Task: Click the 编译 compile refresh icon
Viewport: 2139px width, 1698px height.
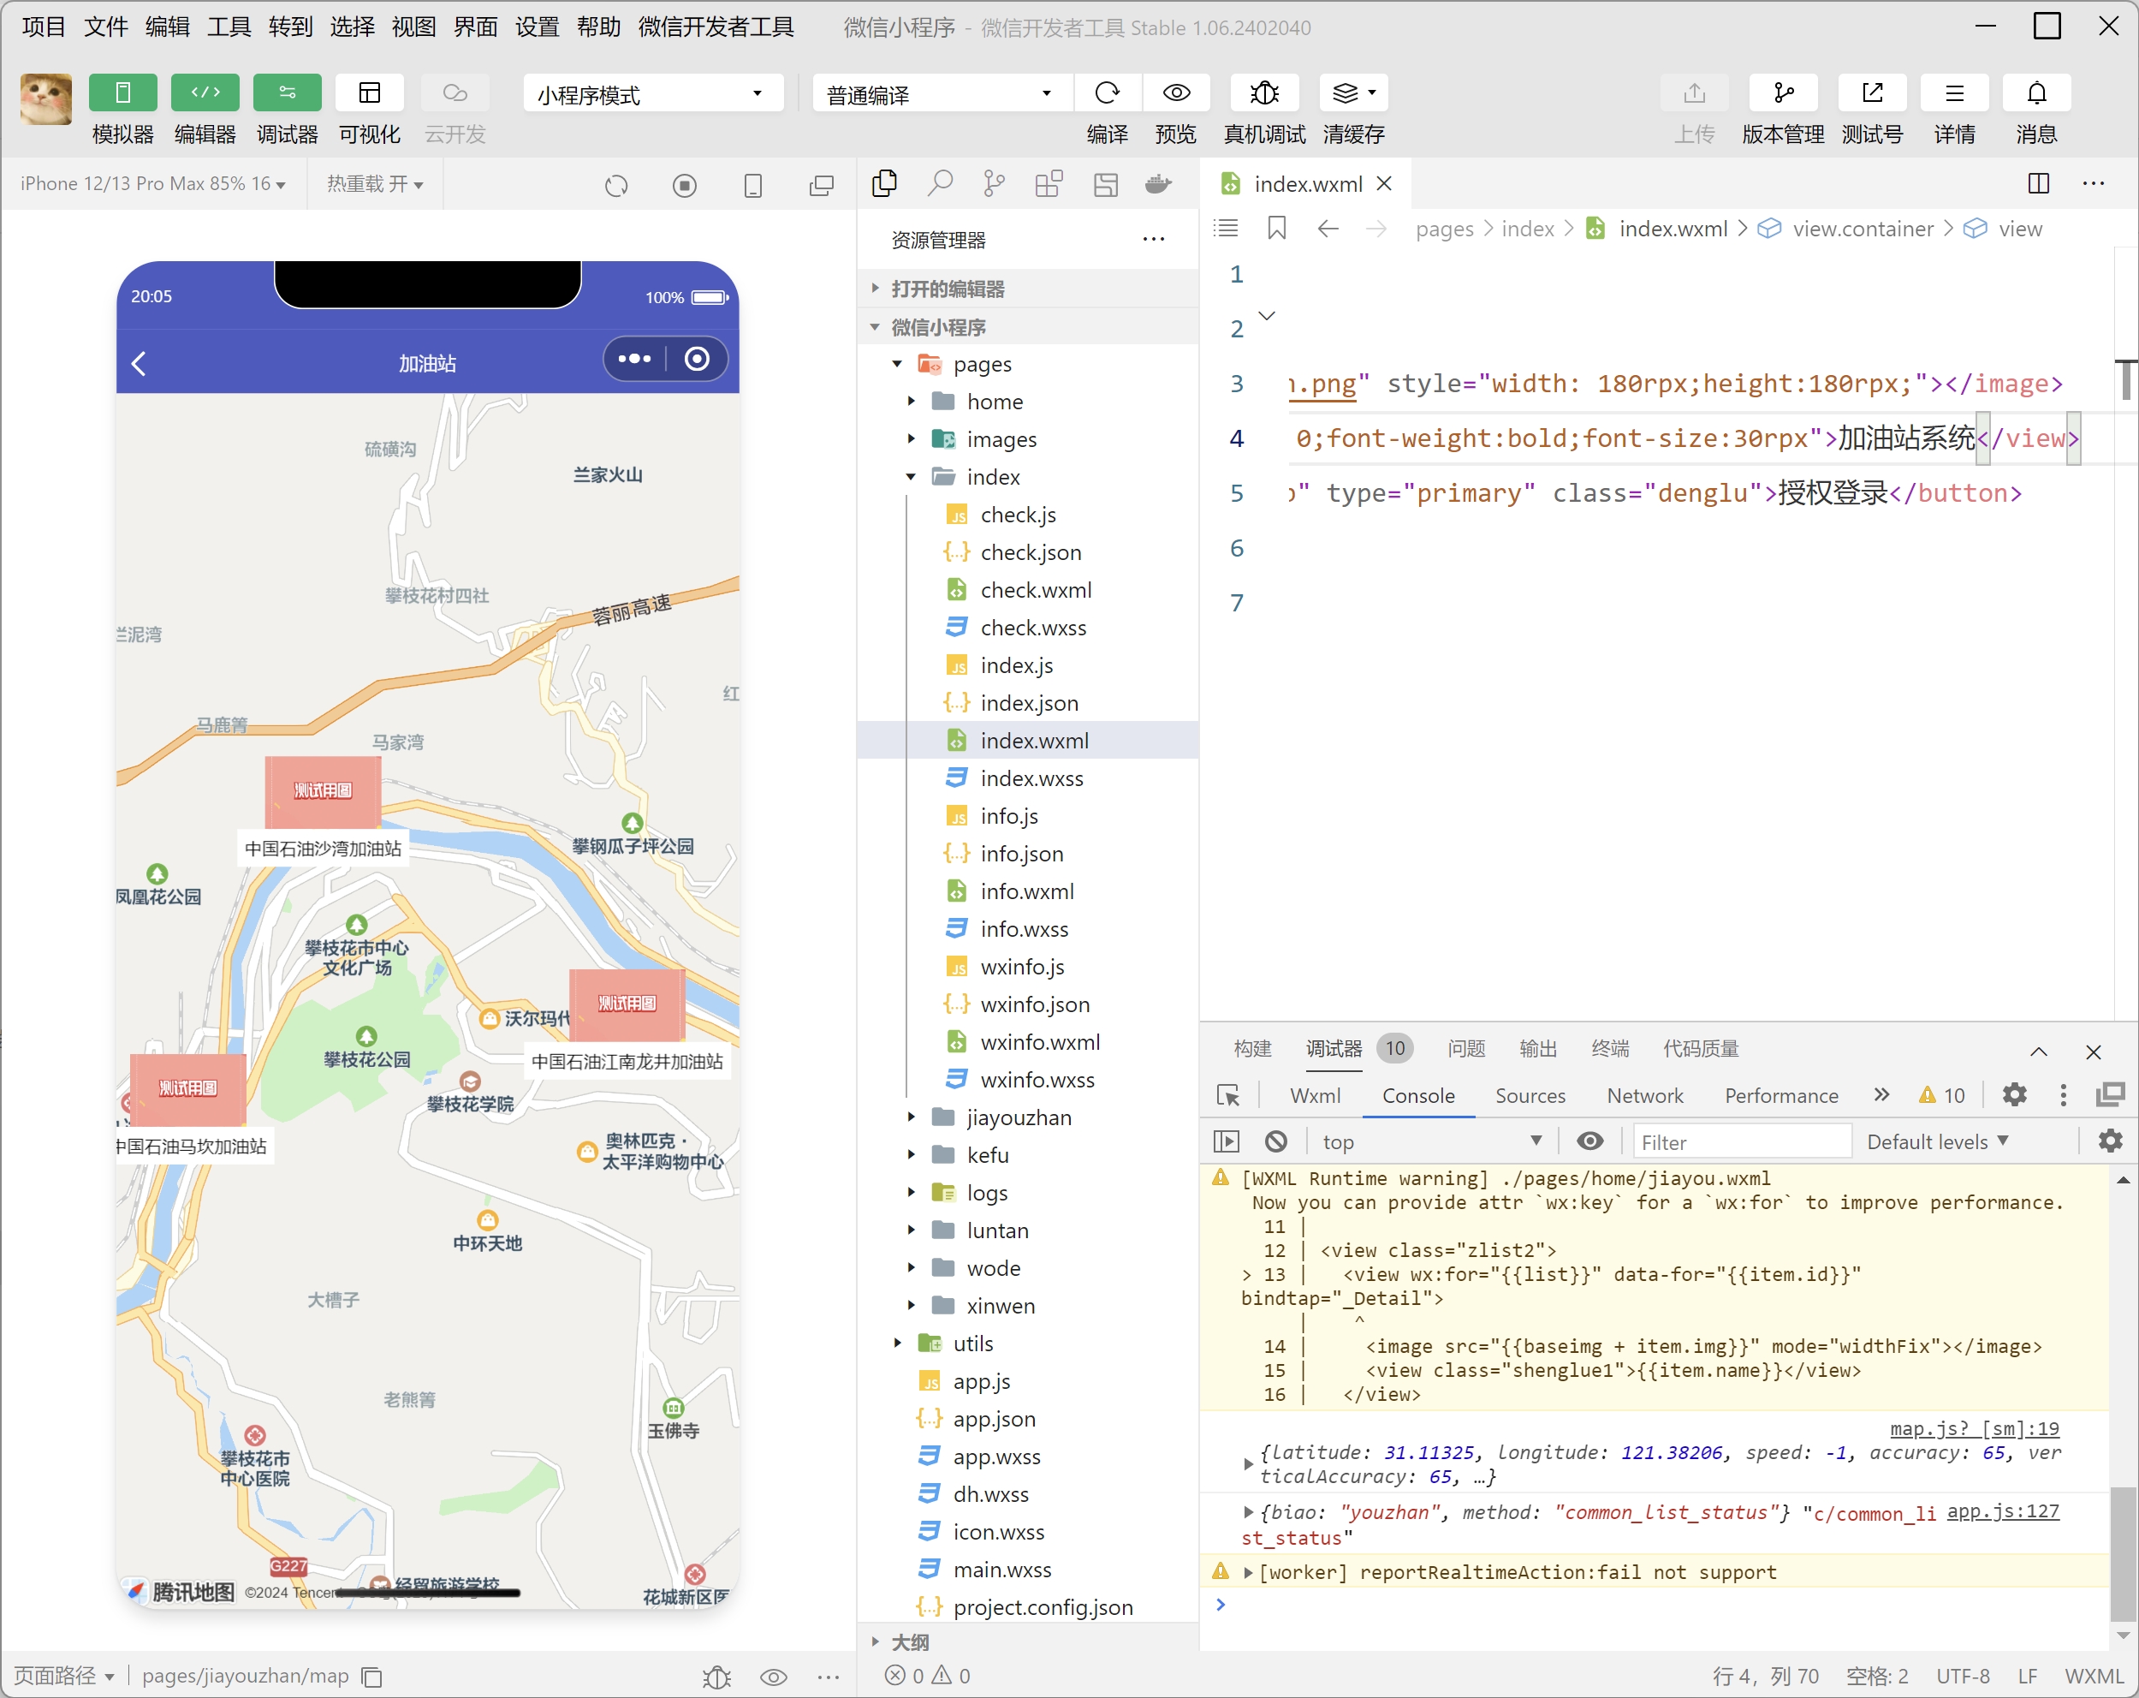Action: pos(1108,93)
